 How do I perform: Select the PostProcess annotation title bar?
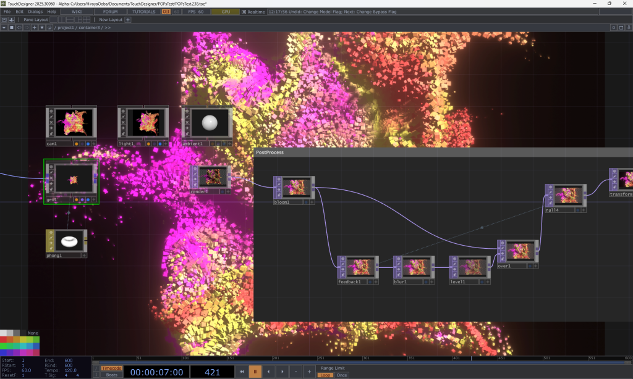coord(443,152)
